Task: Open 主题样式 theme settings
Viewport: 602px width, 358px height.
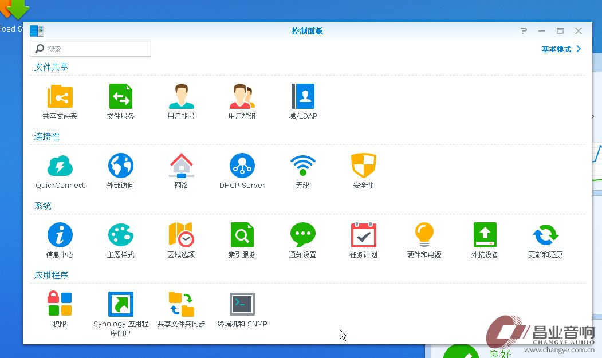Action: point(120,235)
